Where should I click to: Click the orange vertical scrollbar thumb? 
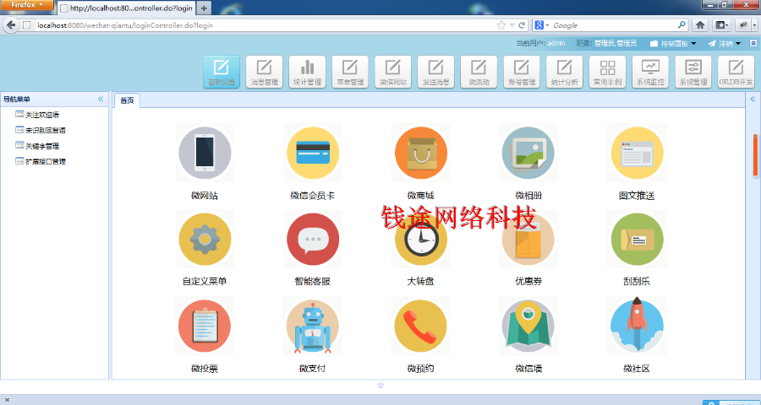(756, 154)
